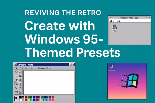
Task: Choose the brown swatch ending the top palette row
Action: pyautogui.click(x=53, y=97)
